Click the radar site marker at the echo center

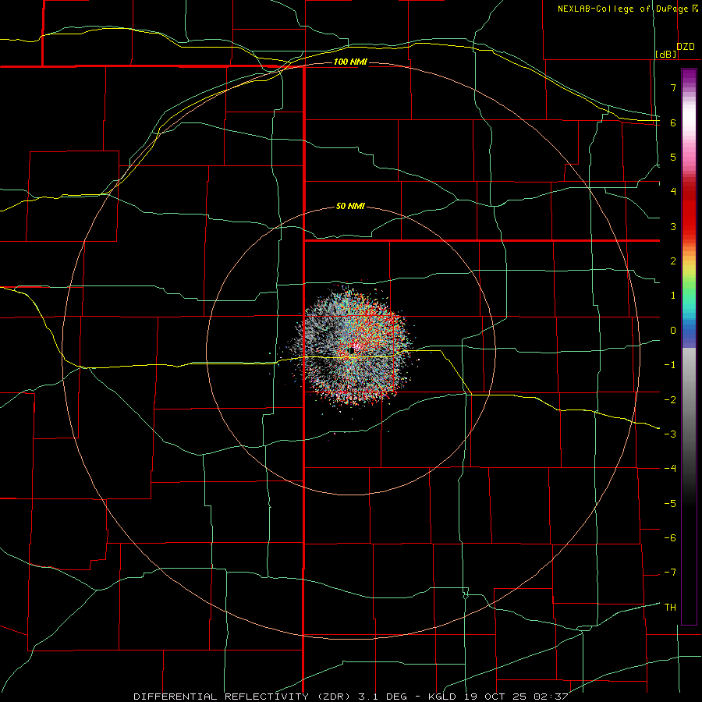tap(352, 350)
